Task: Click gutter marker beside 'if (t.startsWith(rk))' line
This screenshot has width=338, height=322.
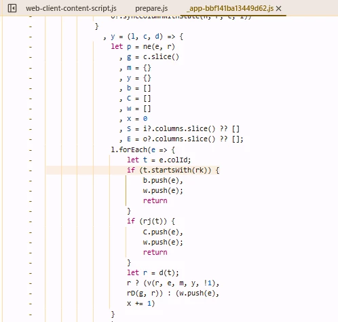Action: tap(31, 171)
